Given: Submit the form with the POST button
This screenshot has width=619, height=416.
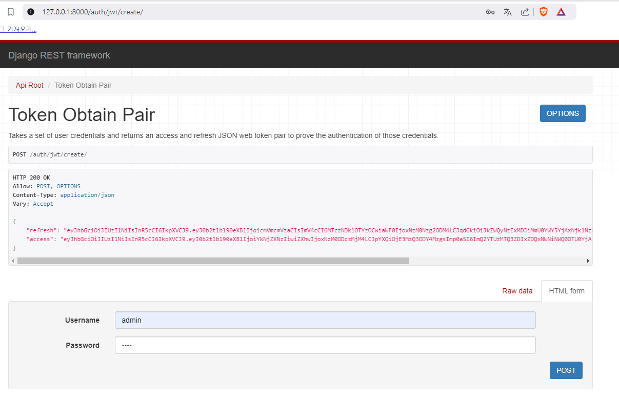Looking at the screenshot, I should [x=566, y=370].
